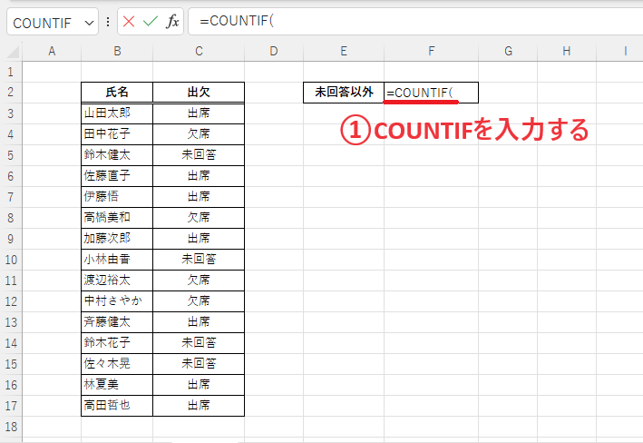643x443 pixels.
Task: Select column H header
Action: pyautogui.click(x=567, y=52)
